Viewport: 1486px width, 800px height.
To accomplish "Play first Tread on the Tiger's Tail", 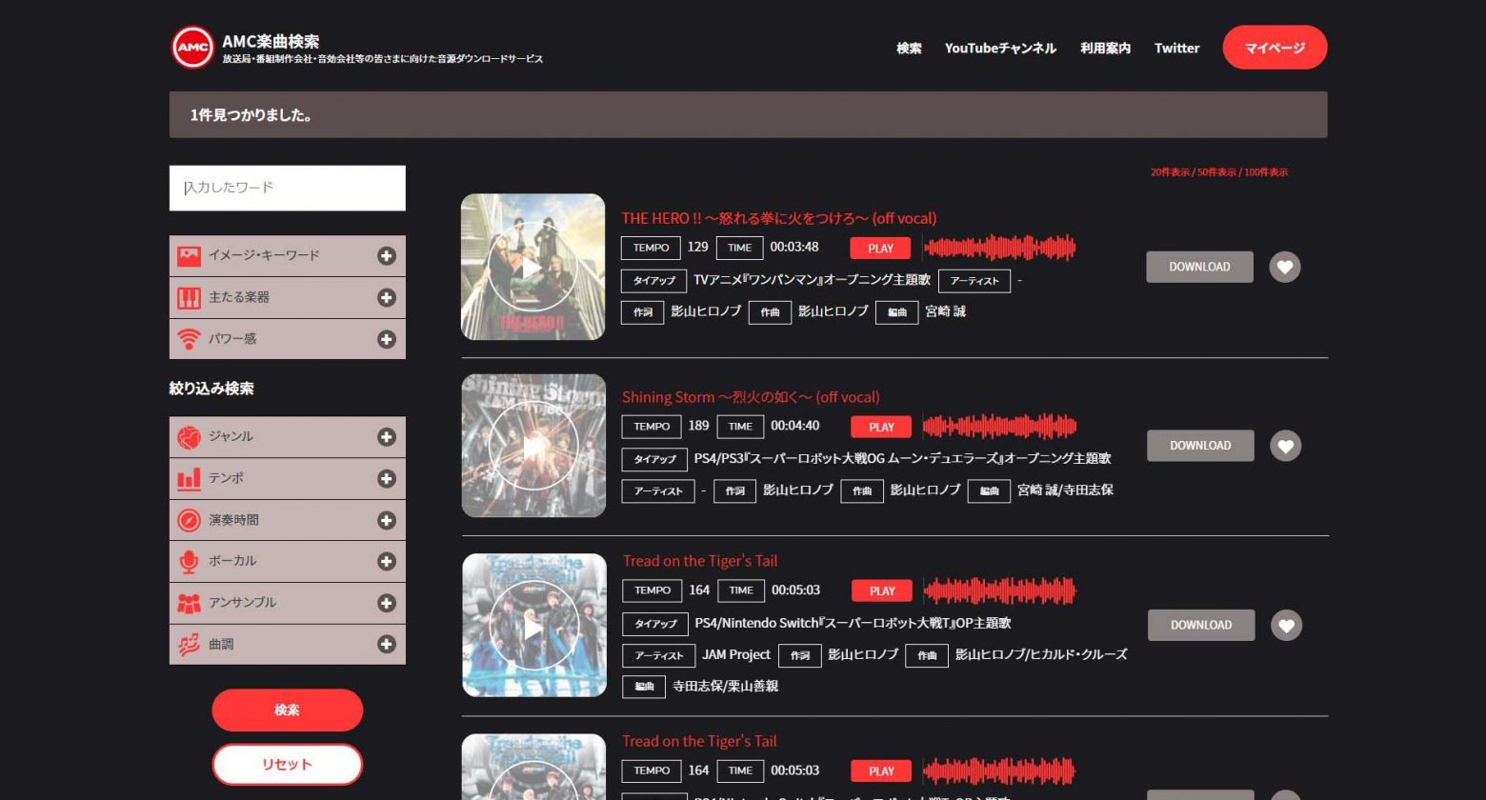I will click(882, 590).
